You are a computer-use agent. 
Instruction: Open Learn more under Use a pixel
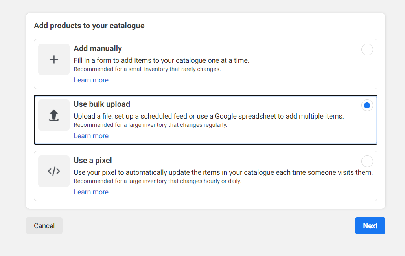(91, 192)
